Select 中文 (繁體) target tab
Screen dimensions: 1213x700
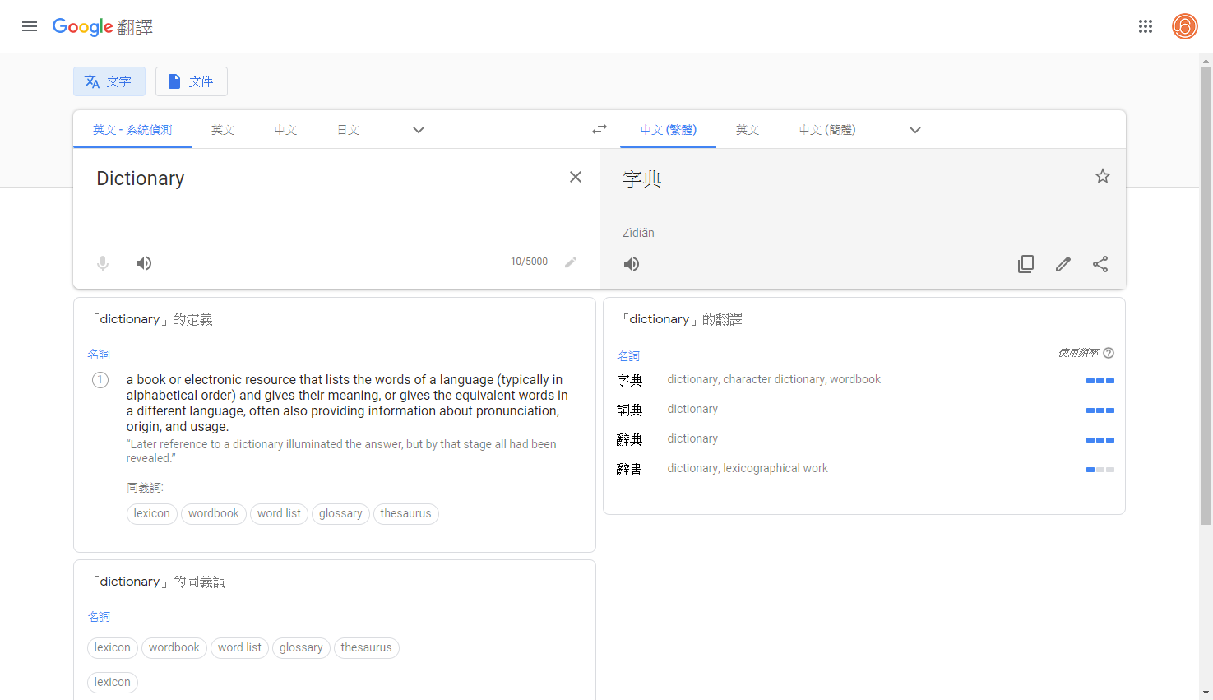669,130
